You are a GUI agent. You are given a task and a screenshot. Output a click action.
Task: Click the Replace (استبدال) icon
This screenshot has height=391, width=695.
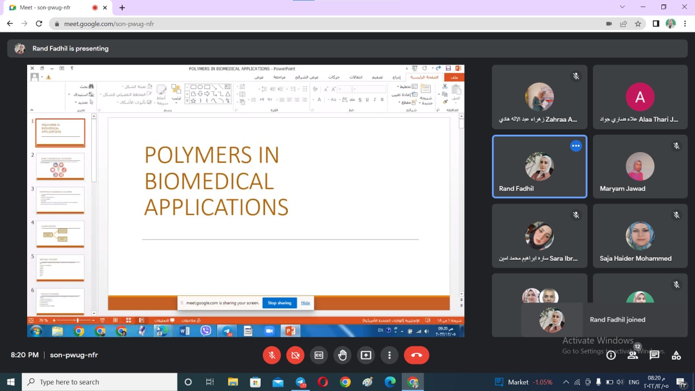click(86, 94)
